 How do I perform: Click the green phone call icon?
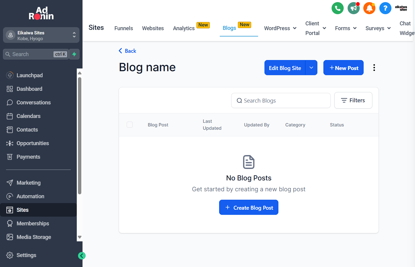click(338, 8)
